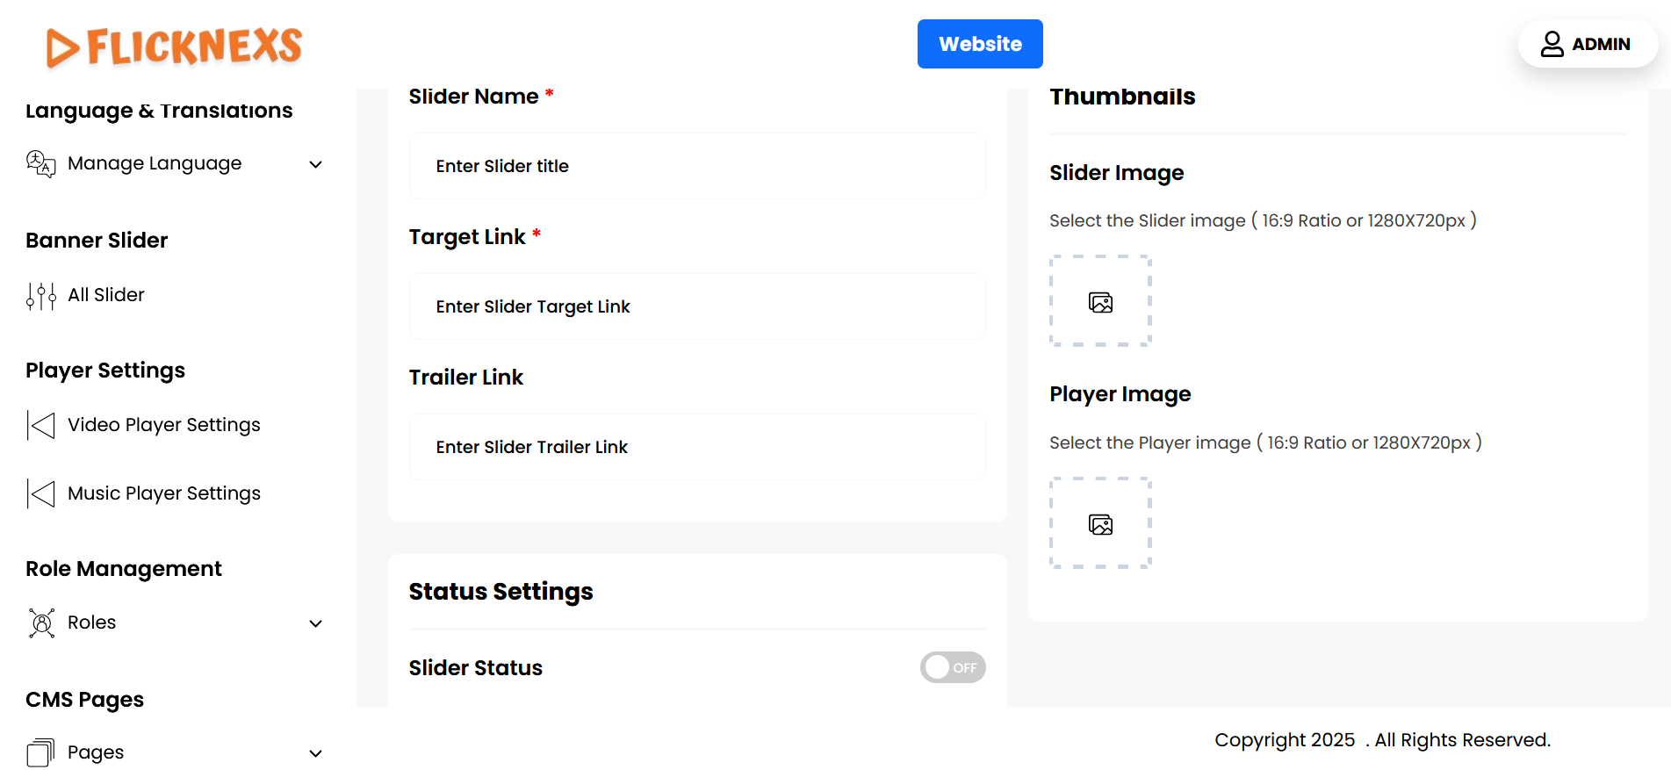Screen dimensions: 1671x770
Task: Click the admin user profile icon
Action: [1552, 44]
